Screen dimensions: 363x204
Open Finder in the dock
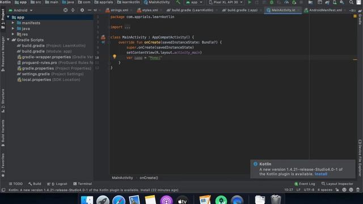point(87,200)
